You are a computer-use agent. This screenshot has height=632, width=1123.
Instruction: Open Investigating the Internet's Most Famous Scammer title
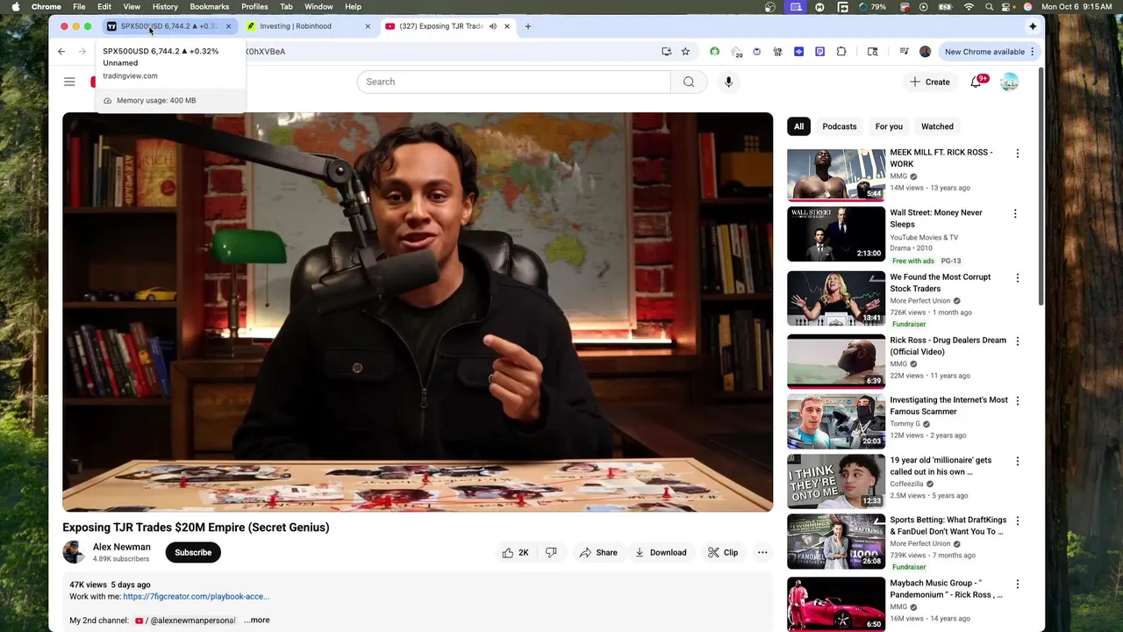pos(948,406)
